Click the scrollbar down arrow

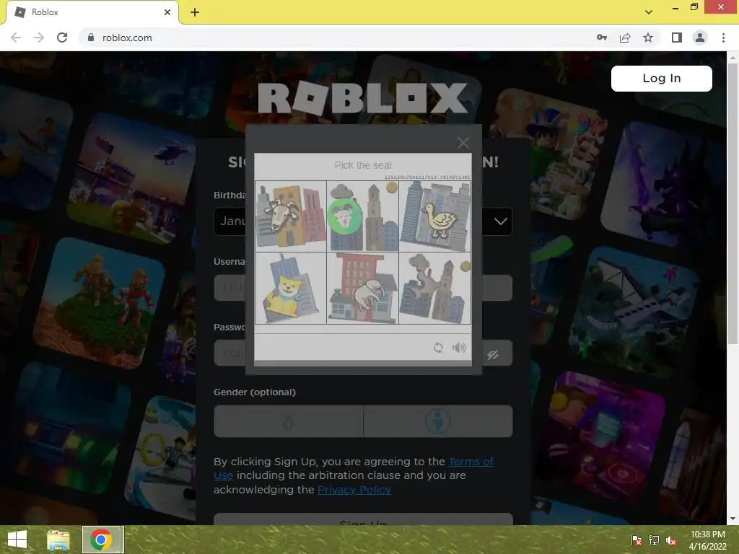click(733, 519)
